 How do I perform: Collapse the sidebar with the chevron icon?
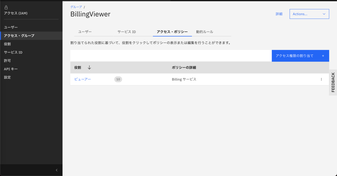pyautogui.click(x=56, y=170)
